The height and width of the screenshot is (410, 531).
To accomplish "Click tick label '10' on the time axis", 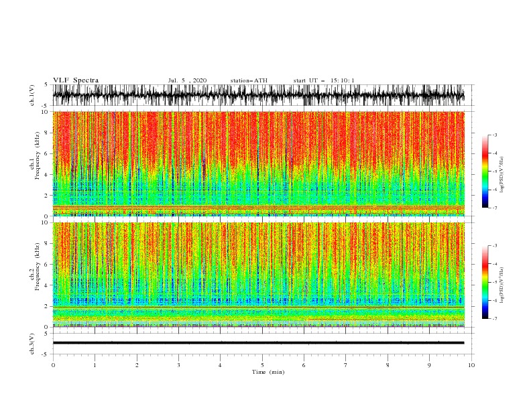I will (x=471, y=365).
